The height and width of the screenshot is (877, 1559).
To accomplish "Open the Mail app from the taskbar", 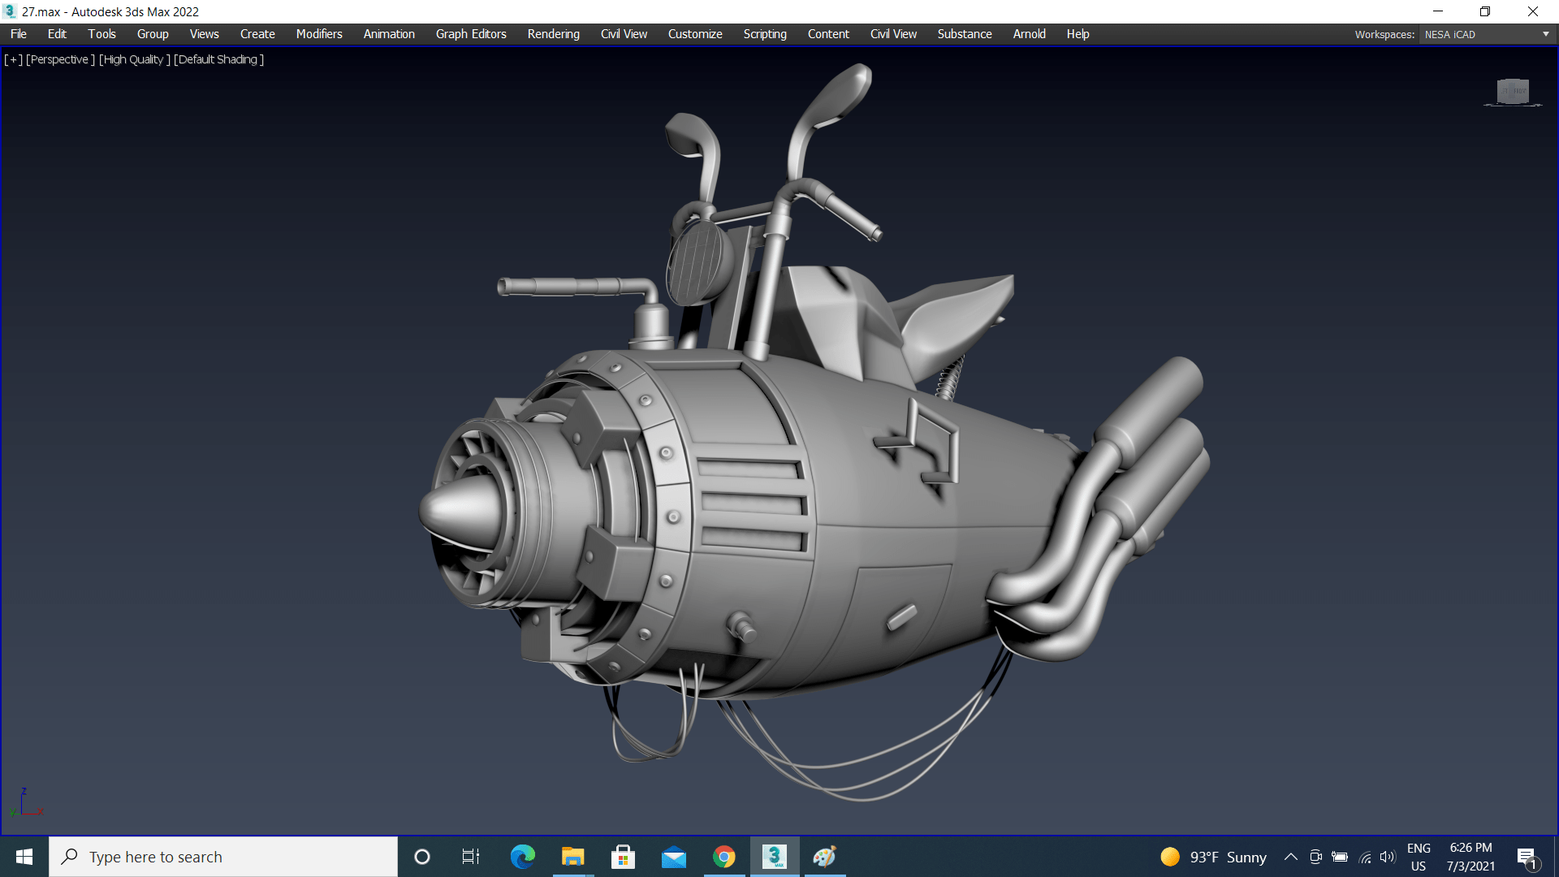I will click(673, 857).
